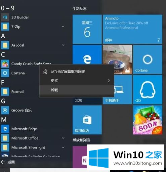The height and width of the screenshot is (172, 166).
Task: Expand the AsLocal folder chevron
Action: coord(63,45)
